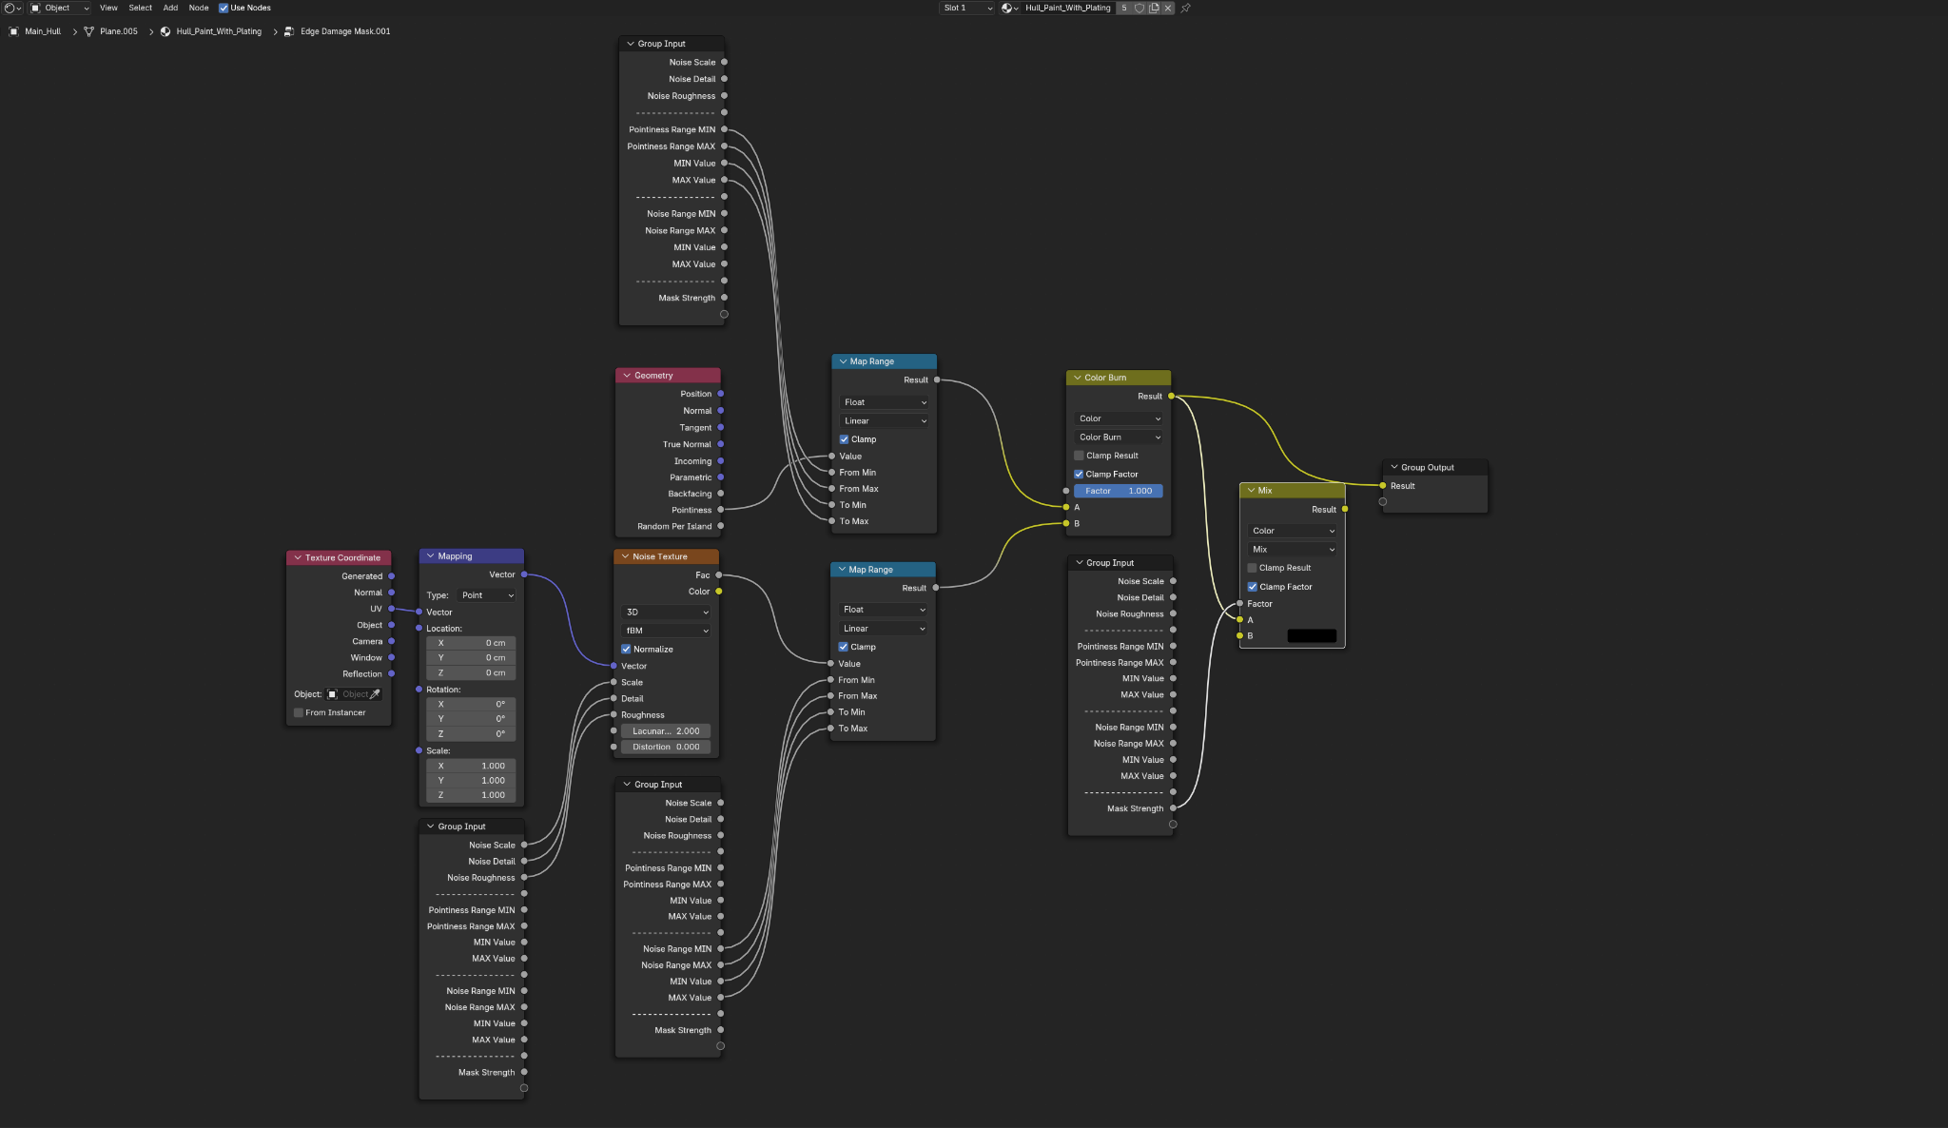Open the Node menu
This screenshot has width=1948, height=1128.
pos(198,8)
